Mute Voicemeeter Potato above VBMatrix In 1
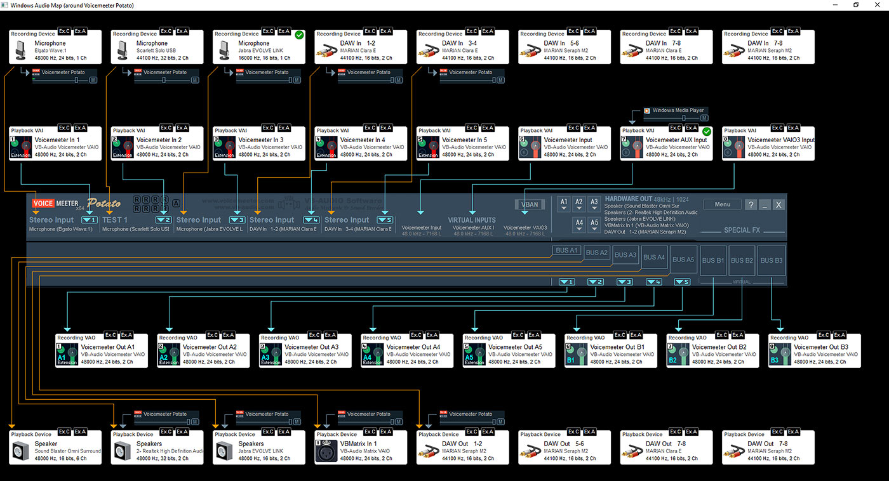This screenshot has width=889, height=481. [399, 422]
